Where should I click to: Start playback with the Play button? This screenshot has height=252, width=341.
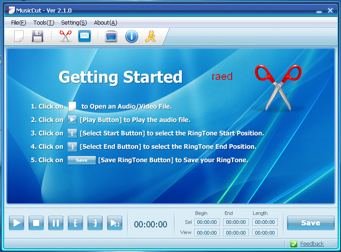pos(17,223)
